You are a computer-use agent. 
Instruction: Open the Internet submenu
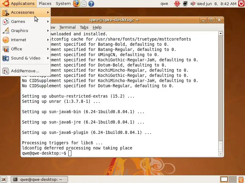click(25, 40)
